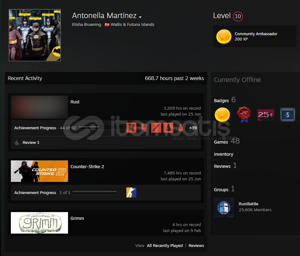Click second Rust achievement icon

tap(144, 128)
